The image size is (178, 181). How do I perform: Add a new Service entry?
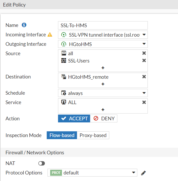point(103,110)
